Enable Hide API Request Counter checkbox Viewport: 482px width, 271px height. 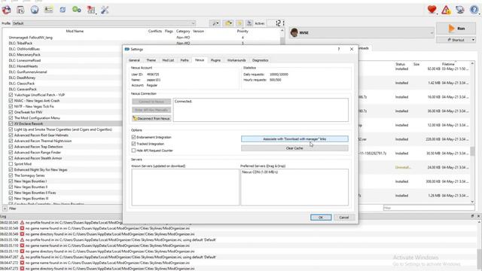coord(133,151)
